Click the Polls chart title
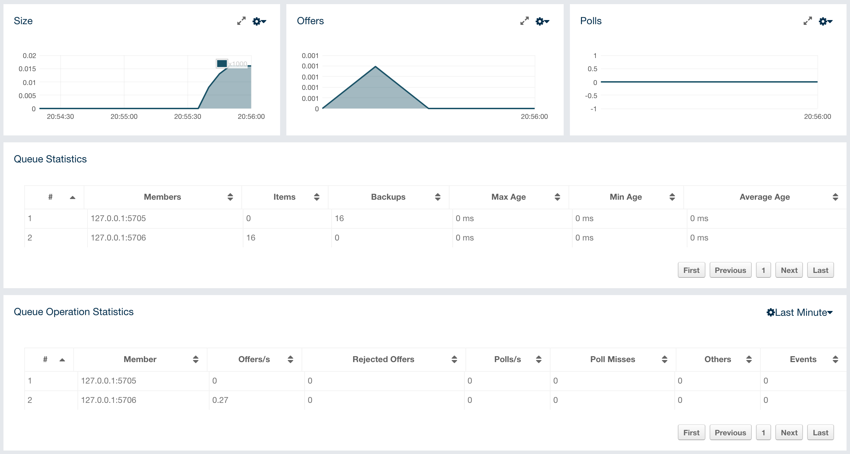Viewport: 850px width, 454px height. click(x=591, y=21)
